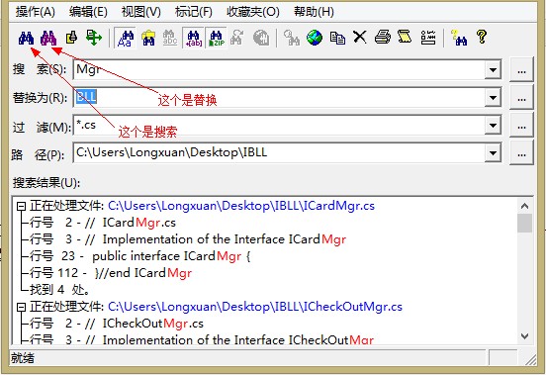
Task: Open the script editor scroll icon
Action: pos(405,37)
